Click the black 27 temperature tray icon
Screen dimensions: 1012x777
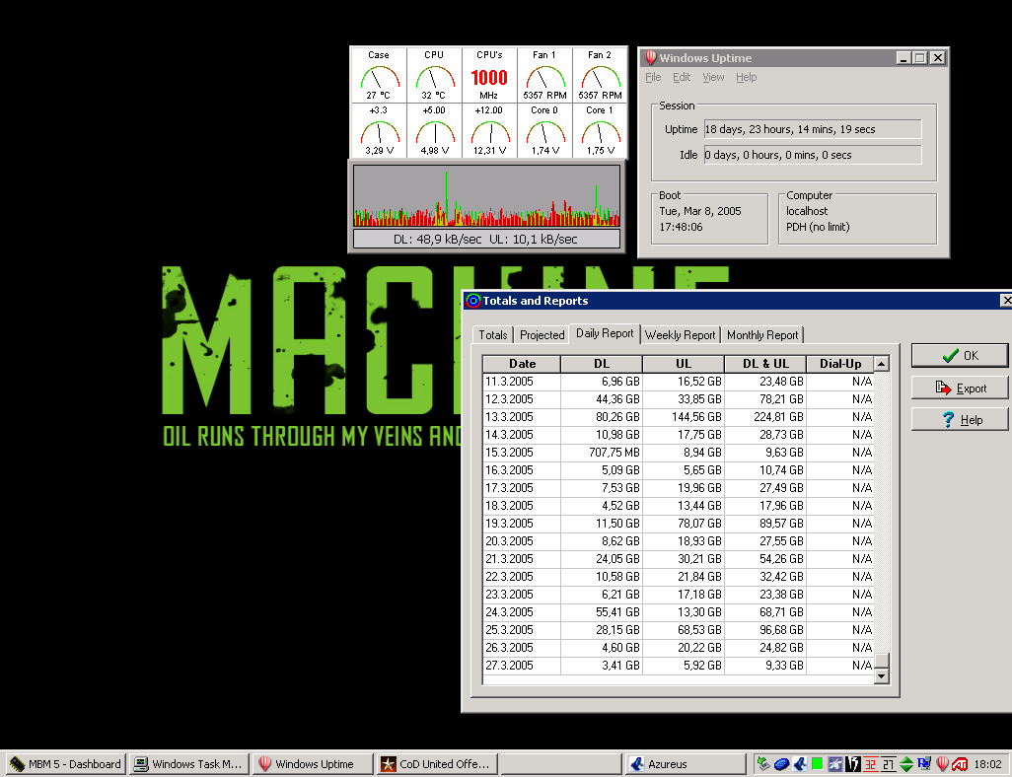889,764
